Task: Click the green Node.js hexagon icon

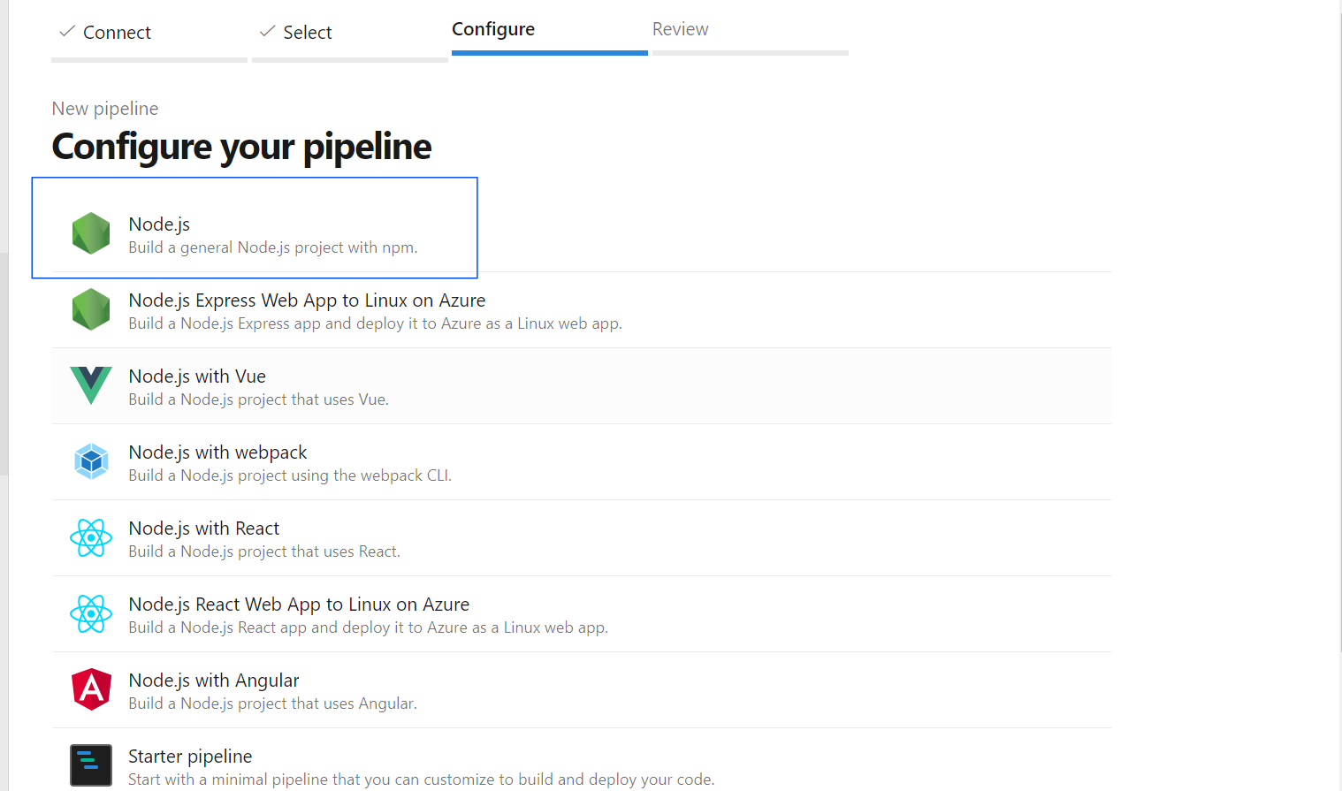Action: pos(91,233)
